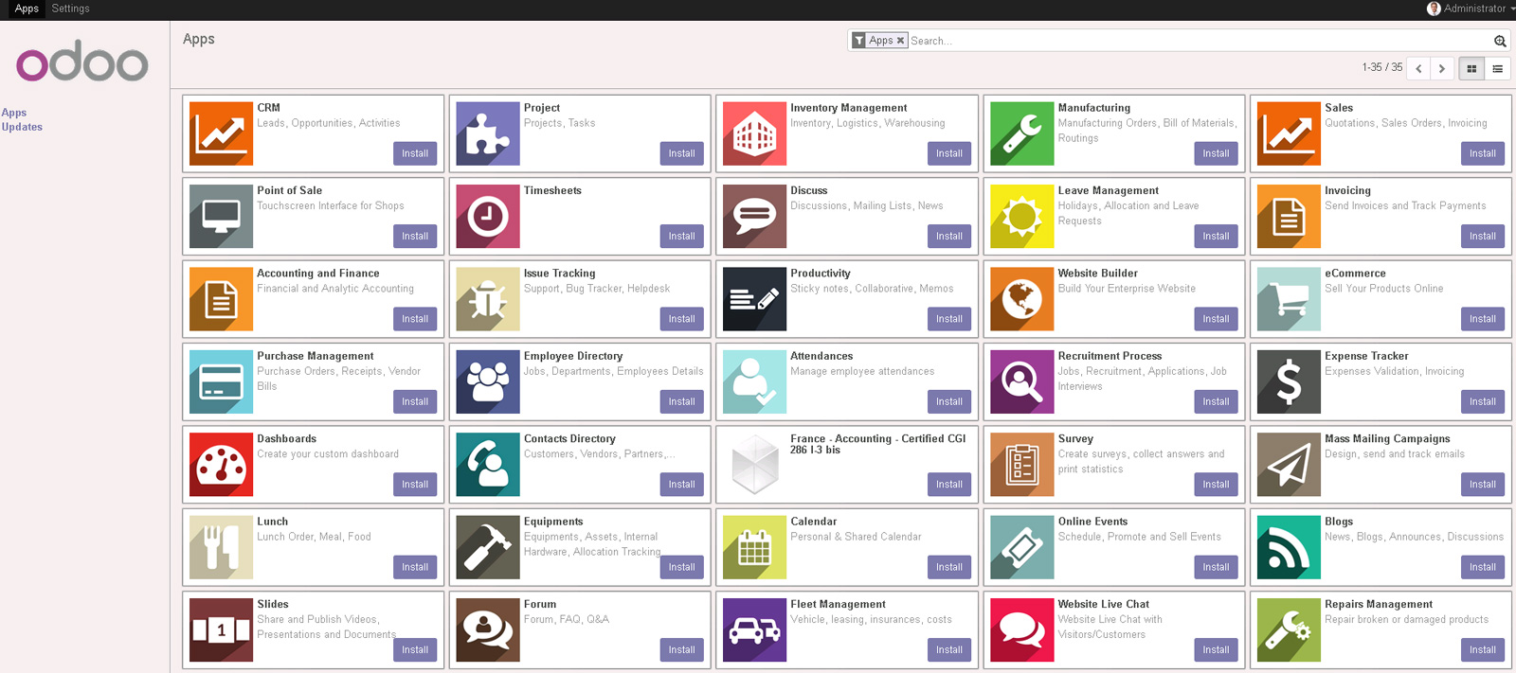Remove the Apps filter tag

(x=900, y=41)
